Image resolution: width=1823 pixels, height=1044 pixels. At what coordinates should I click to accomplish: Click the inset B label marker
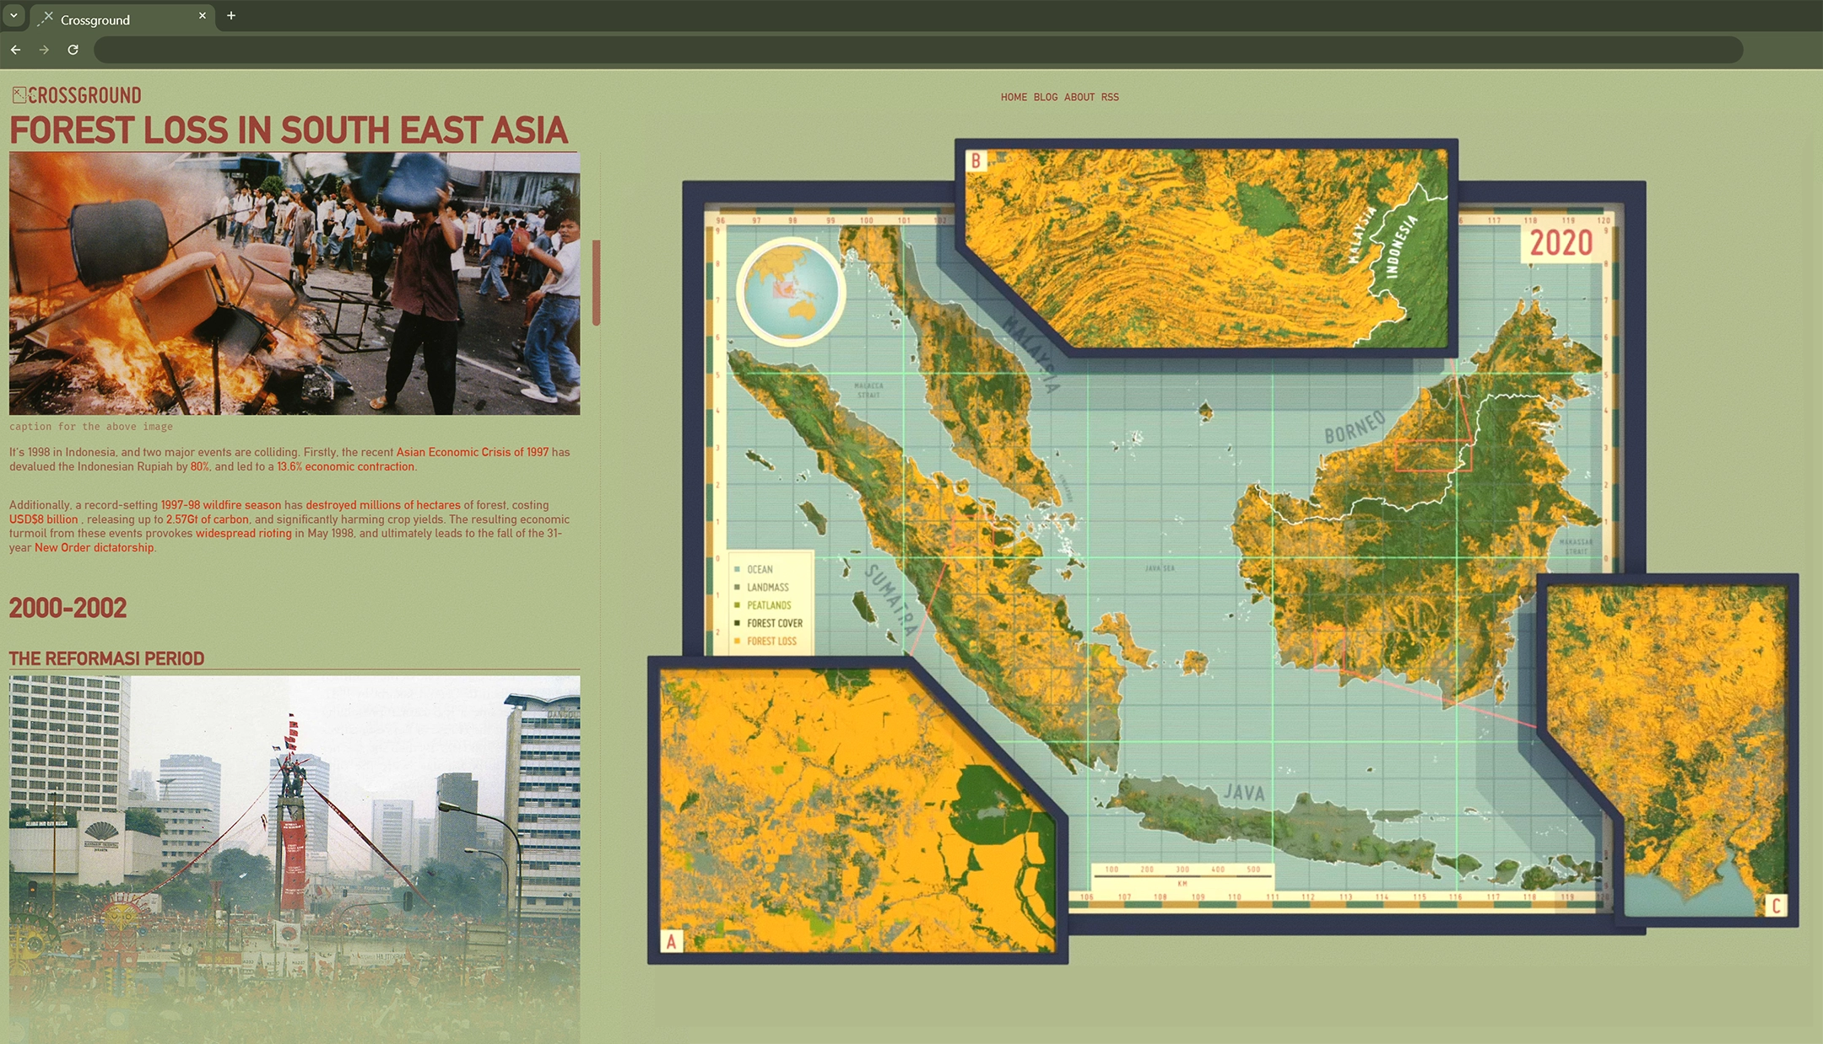click(x=976, y=160)
